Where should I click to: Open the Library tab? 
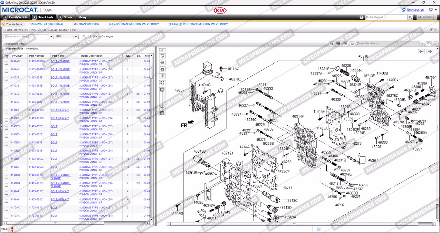[82, 17]
